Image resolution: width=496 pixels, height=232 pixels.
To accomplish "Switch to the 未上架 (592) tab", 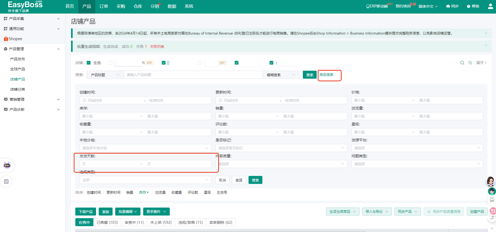I will click(161, 222).
